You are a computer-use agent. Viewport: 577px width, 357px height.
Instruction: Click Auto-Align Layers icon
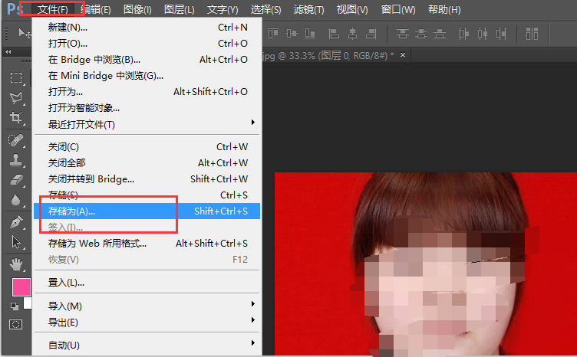[532, 34]
